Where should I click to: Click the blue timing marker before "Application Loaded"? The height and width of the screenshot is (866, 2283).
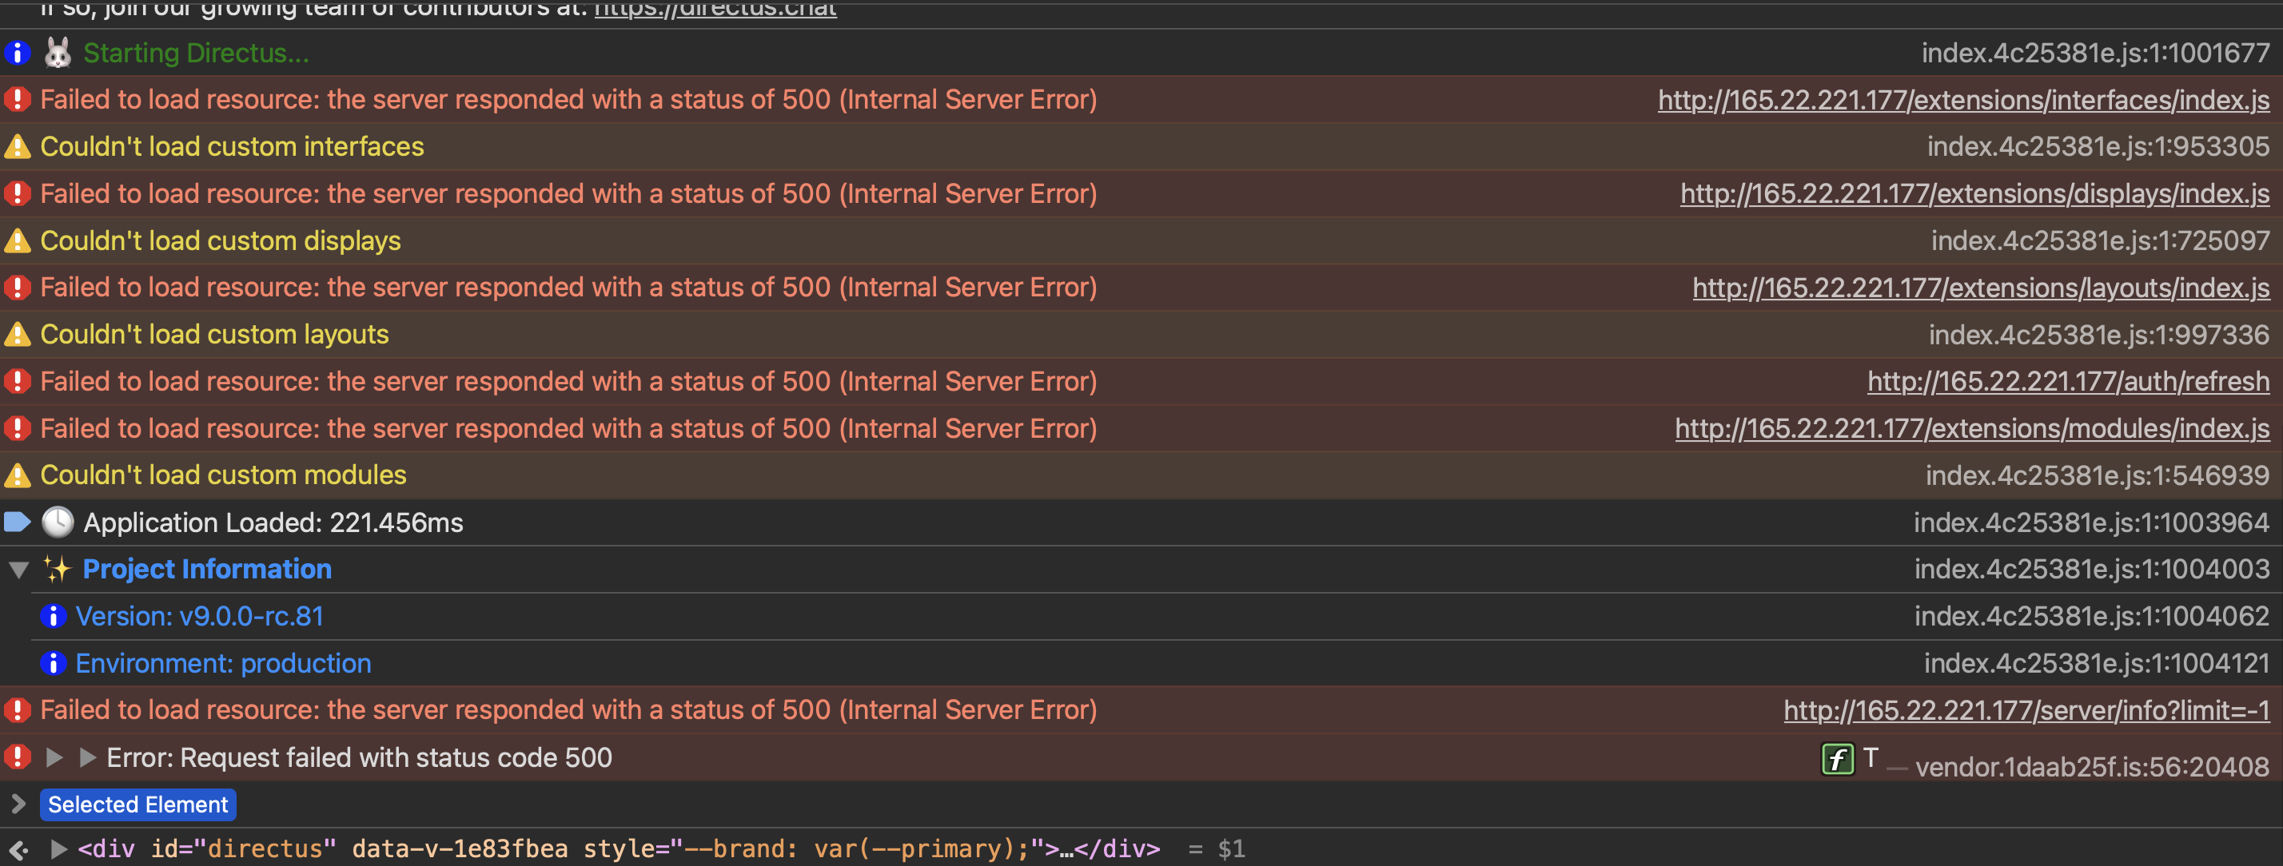coord(18,522)
